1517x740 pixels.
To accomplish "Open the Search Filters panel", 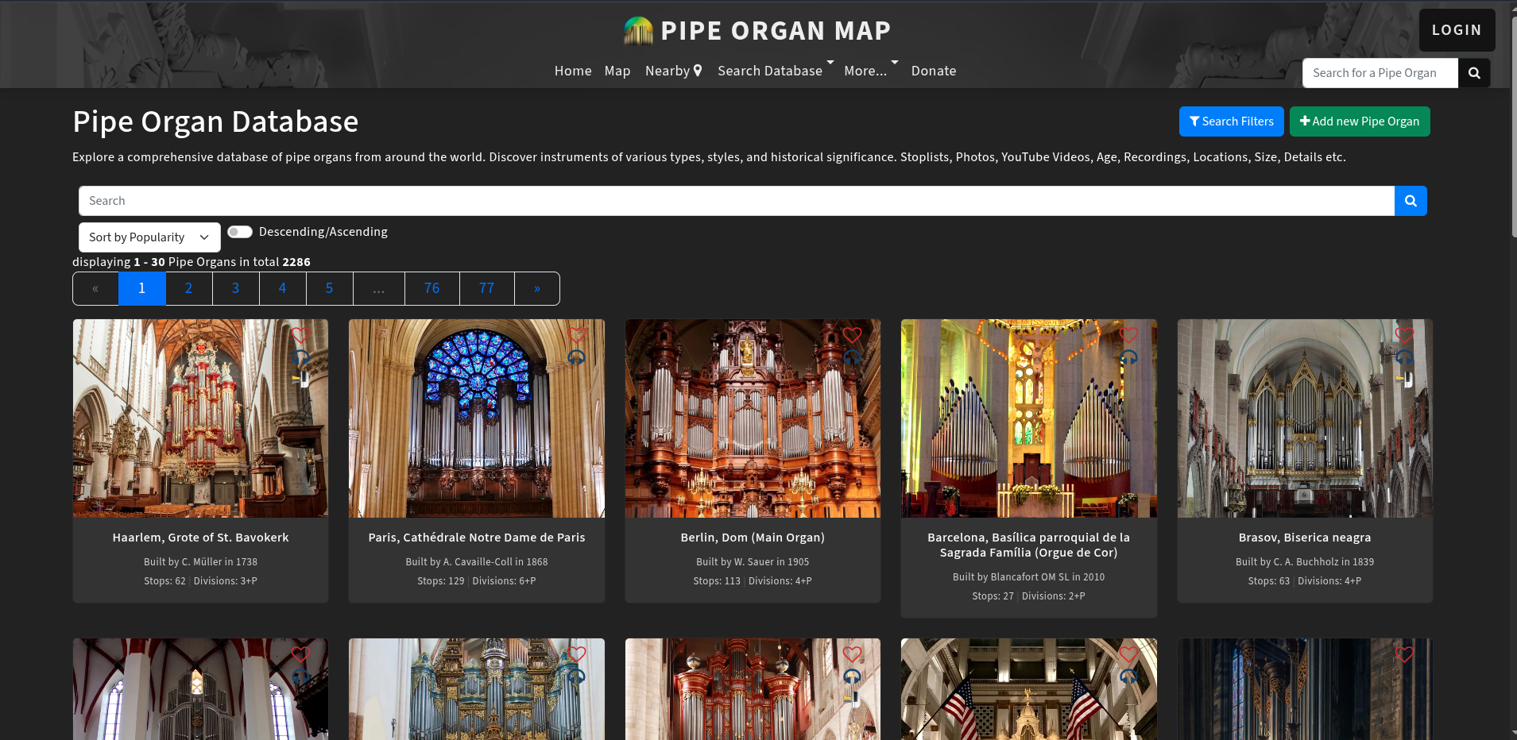I will [x=1231, y=121].
